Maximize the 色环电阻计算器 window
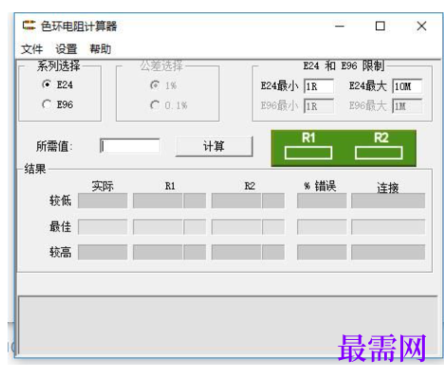The height and width of the screenshot is (378, 444). (x=380, y=26)
